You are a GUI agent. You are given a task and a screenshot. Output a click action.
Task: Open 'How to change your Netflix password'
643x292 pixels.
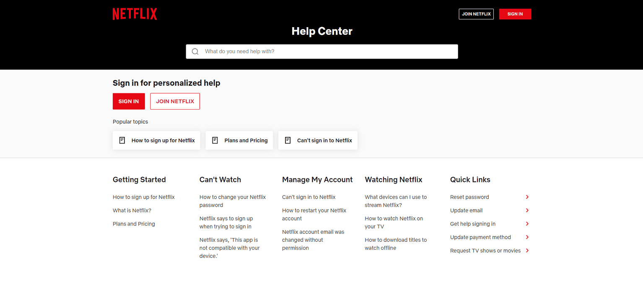tap(232, 201)
